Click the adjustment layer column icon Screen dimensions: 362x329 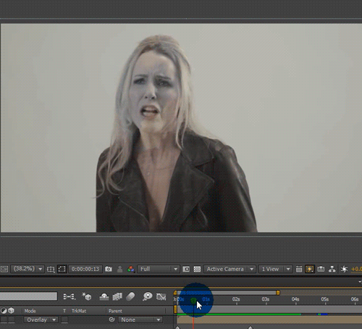[4, 311]
